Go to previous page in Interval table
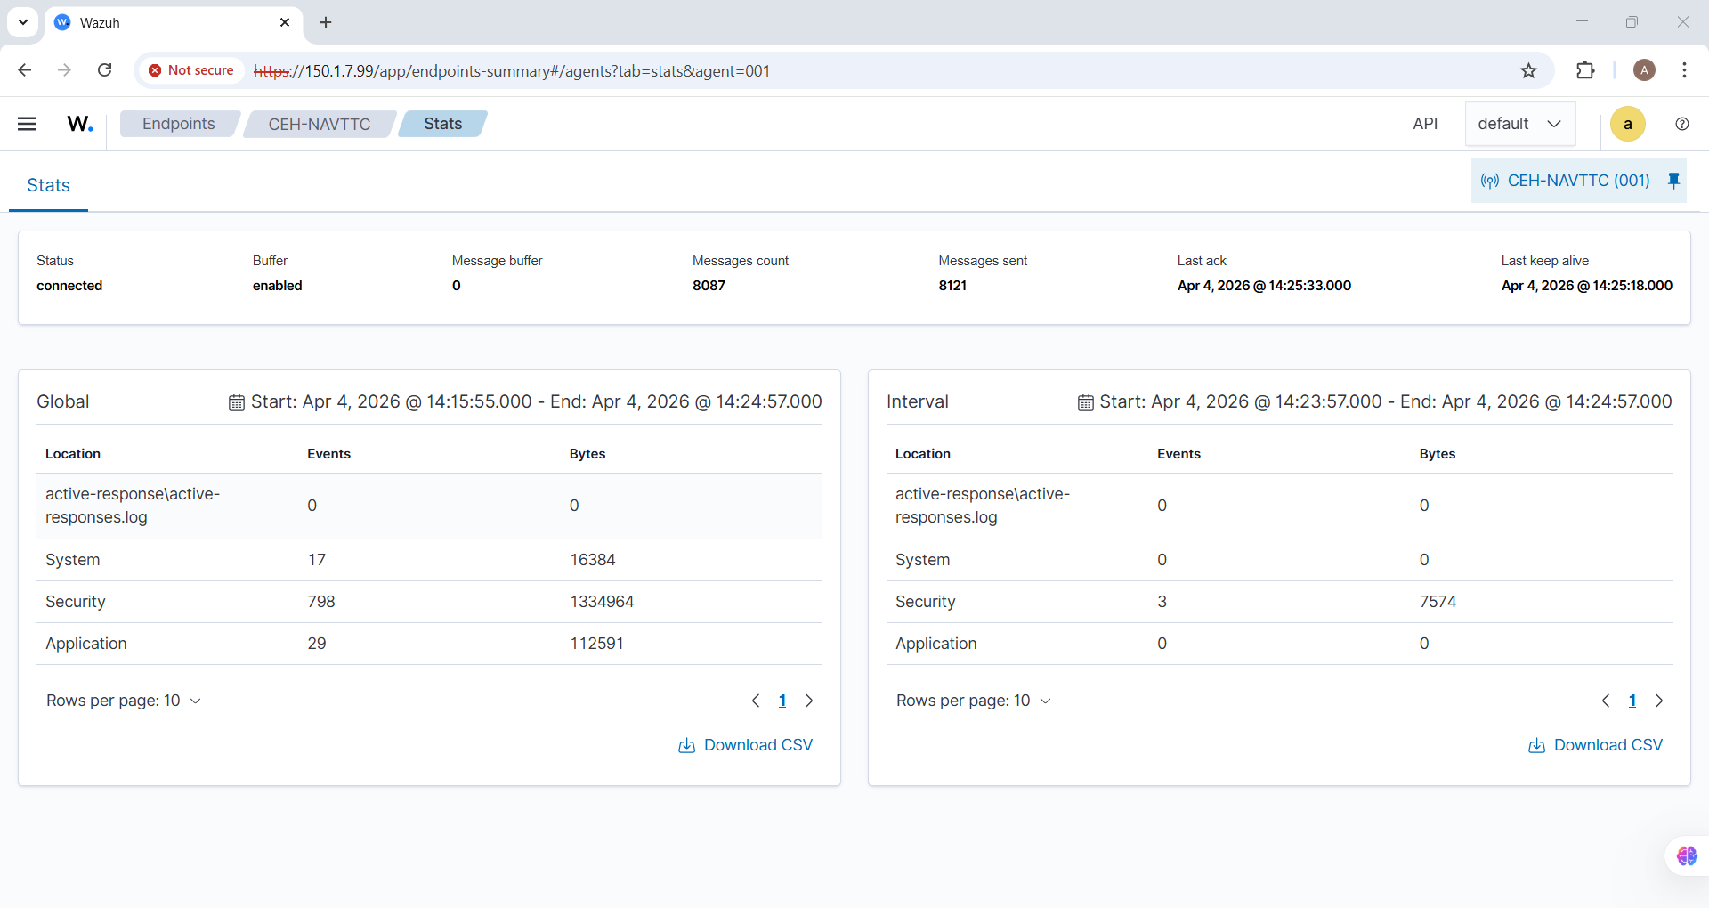 point(1606,701)
